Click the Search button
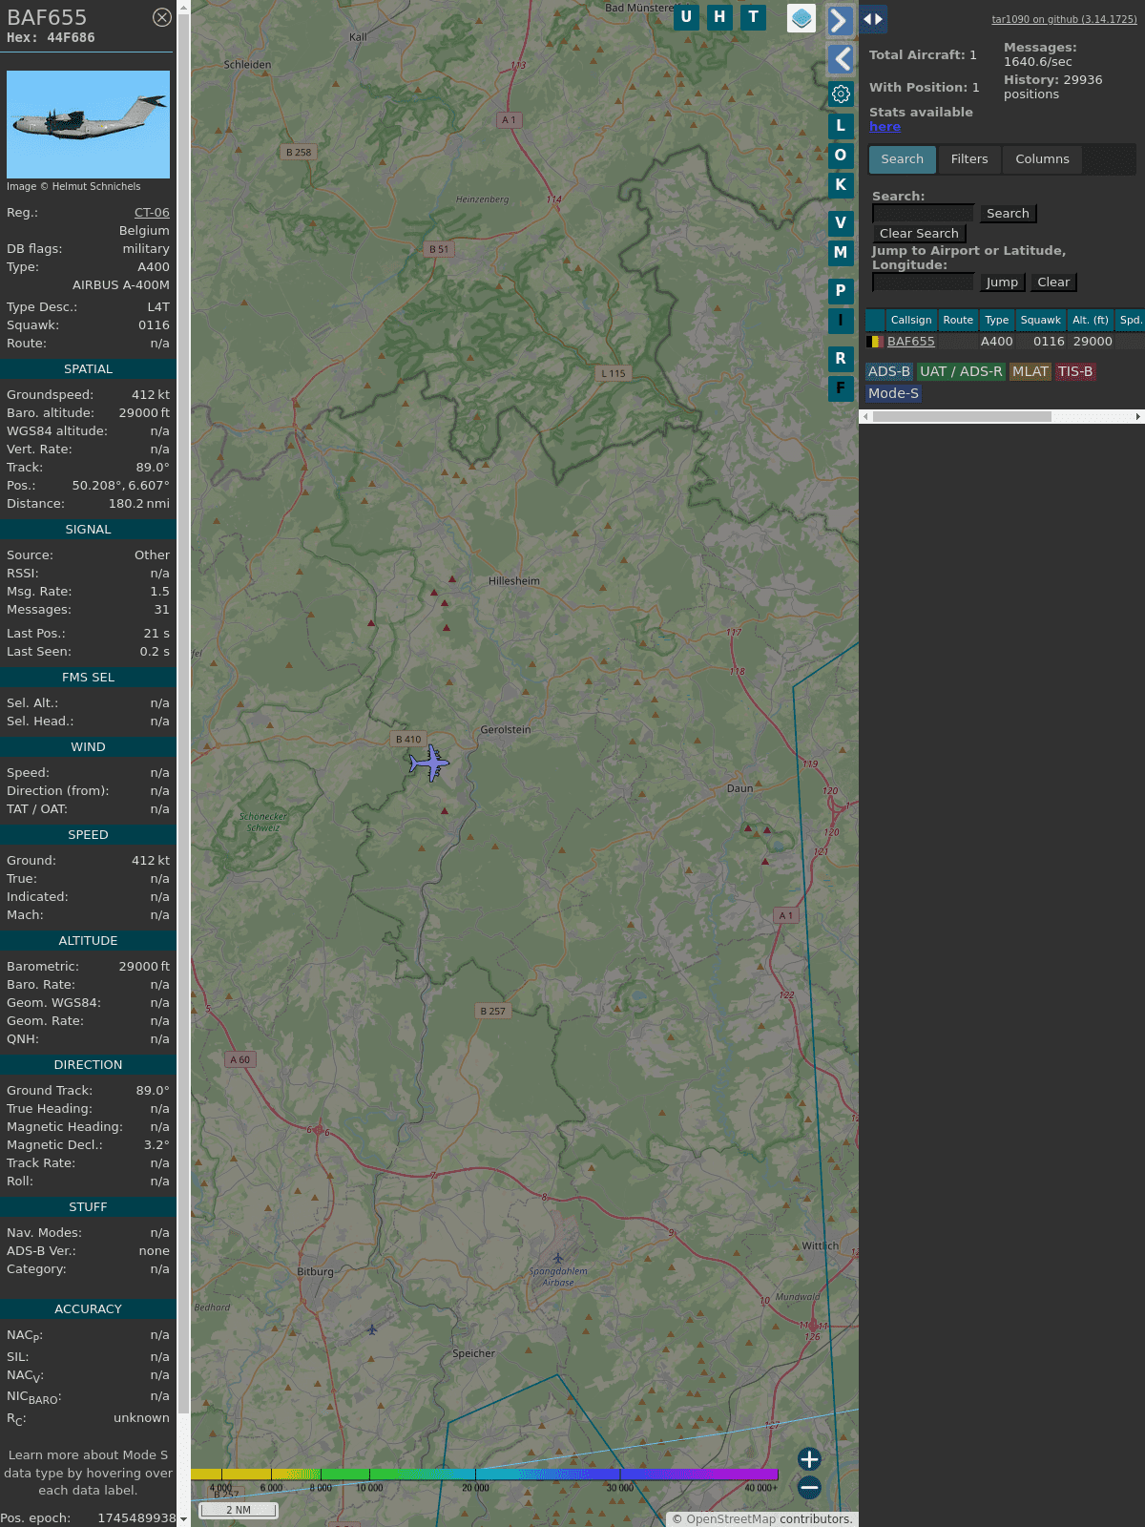 [1008, 214]
